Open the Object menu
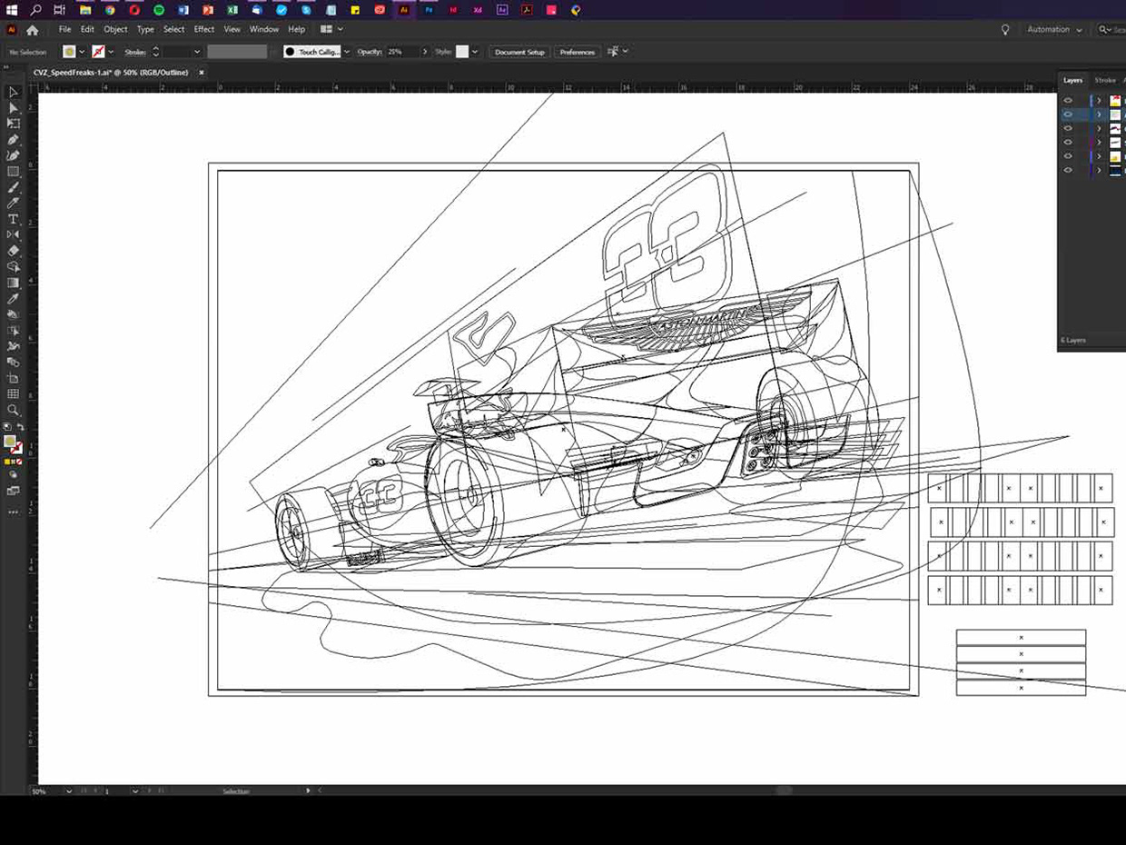 [115, 29]
